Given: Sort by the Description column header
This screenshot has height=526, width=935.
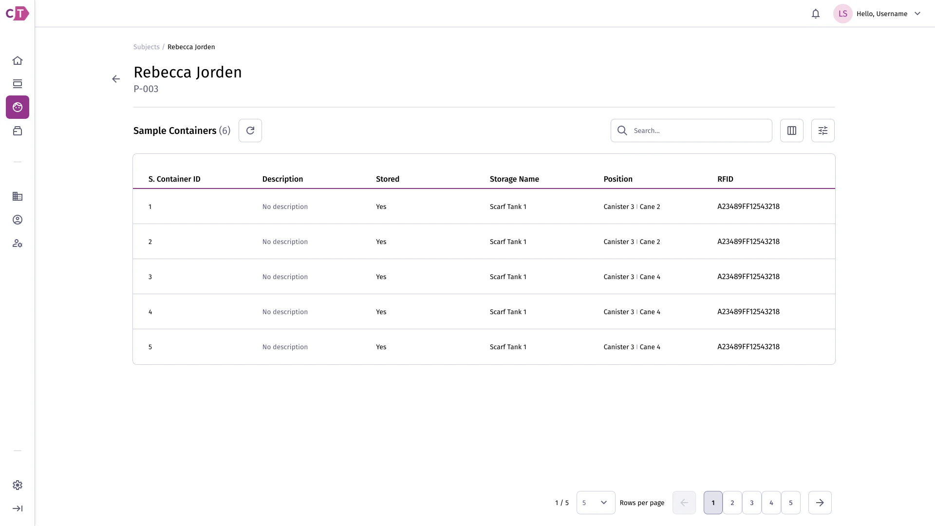Looking at the screenshot, I should point(282,179).
